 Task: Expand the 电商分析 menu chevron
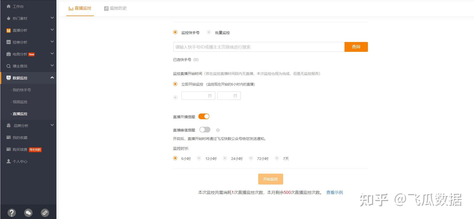click(x=52, y=54)
